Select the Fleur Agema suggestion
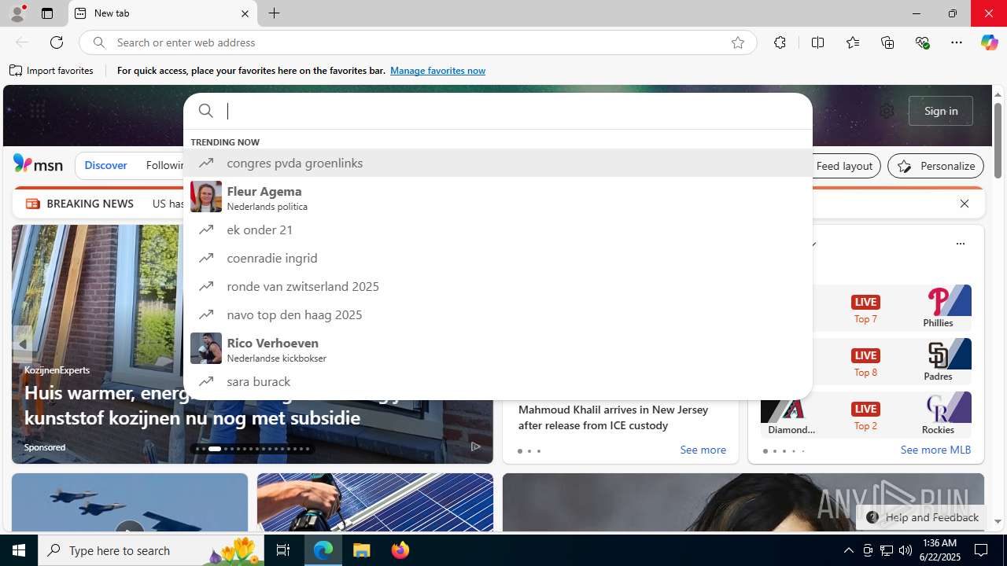This screenshot has height=566, width=1007. tap(497, 197)
